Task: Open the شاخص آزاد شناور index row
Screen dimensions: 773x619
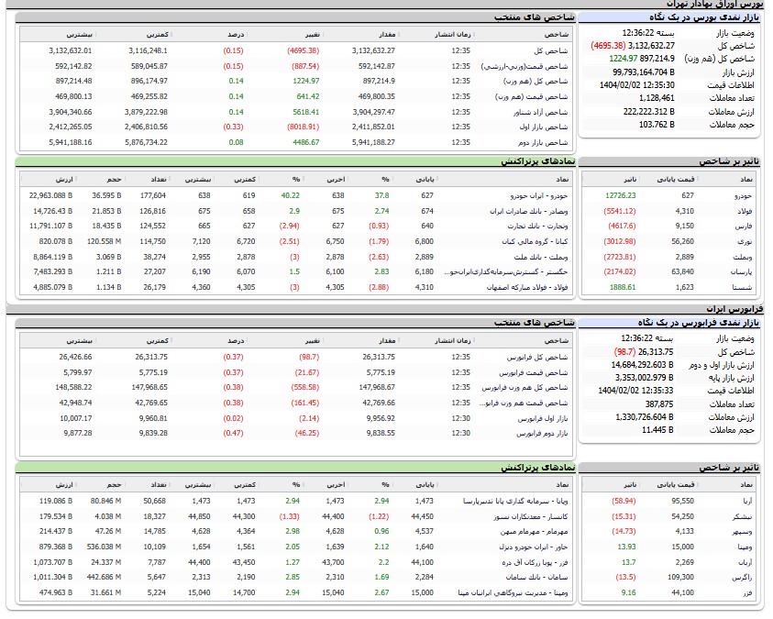Action: (544, 112)
